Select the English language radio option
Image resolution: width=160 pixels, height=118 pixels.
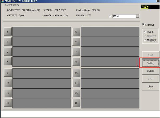click(x=145, y=32)
